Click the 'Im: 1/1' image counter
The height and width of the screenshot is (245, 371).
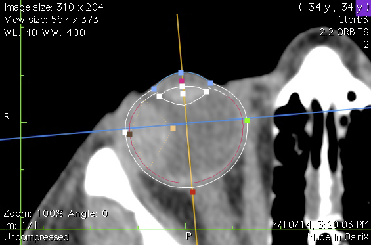(x=20, y=225)
